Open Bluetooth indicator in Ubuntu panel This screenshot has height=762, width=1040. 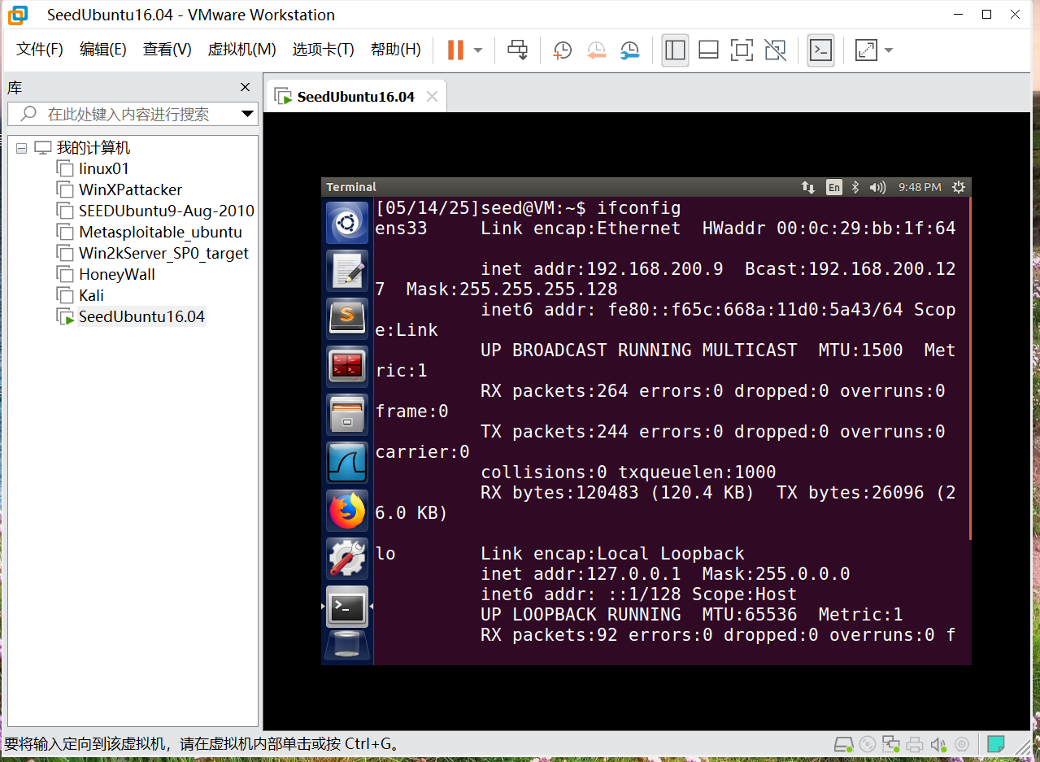click(855, 187)
